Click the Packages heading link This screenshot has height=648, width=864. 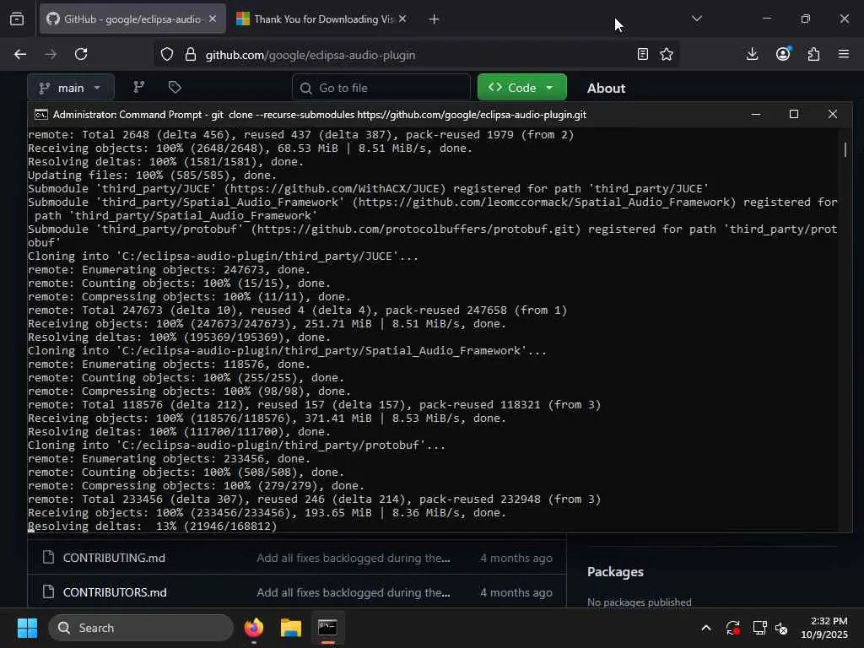tap(615, 572)
